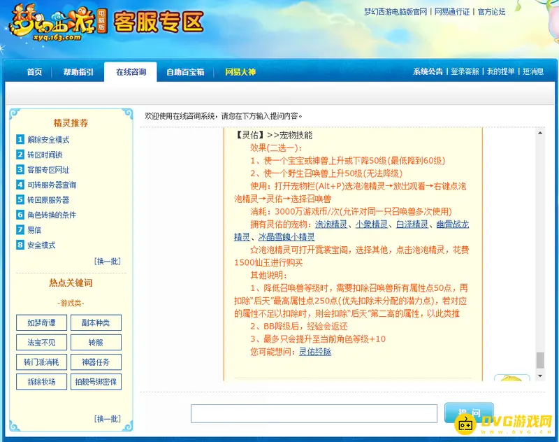The image size is (559, 442).
Task: Click number 8 icon beside 安全模式
Action: [20, 245]
